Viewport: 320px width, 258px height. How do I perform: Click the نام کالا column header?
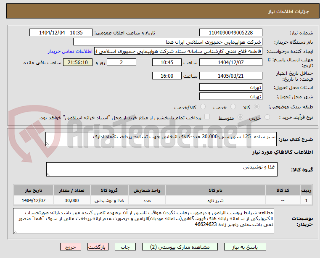point(215,190)
